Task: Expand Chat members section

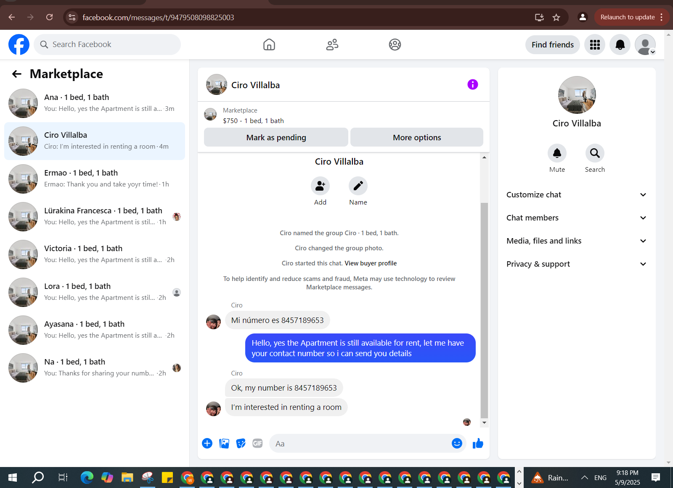Action: [x=577, y=218]
